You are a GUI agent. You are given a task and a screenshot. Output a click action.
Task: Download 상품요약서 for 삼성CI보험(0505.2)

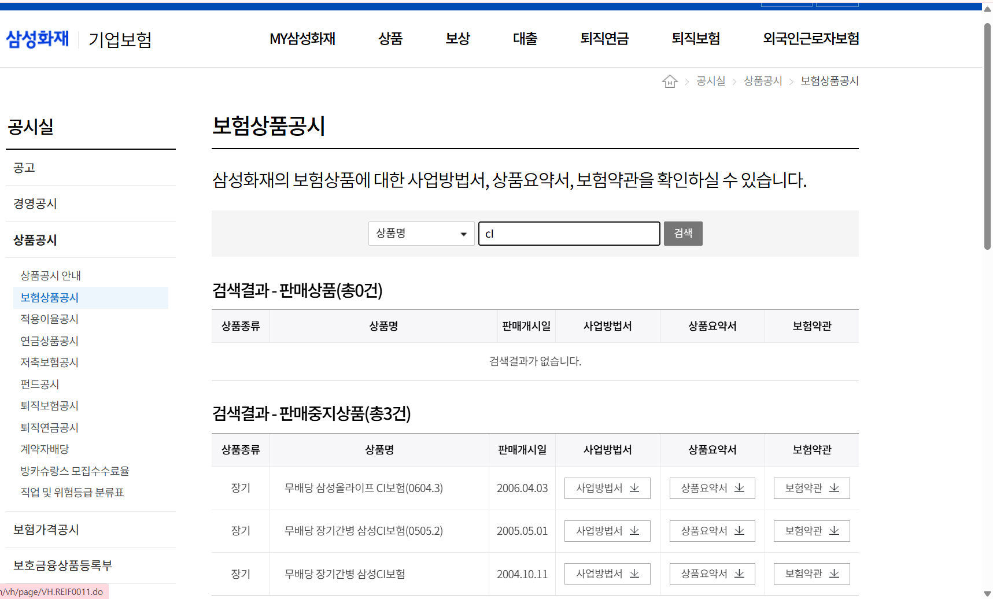point(713,531)
